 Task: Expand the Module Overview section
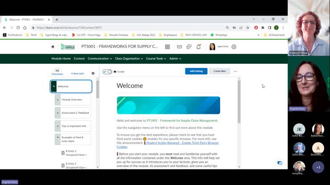pyautogui.click(x=58, y=100)
